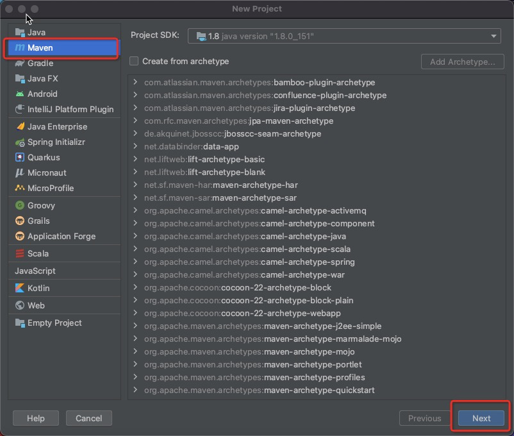
Task: Select Empty Project type label
Action: point(54,323)
